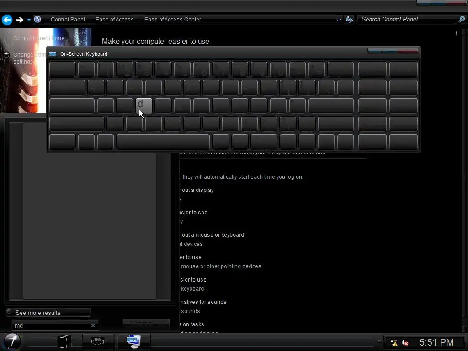Tap the 7 & key on the keyboard
Screen dimensions: 468x351
[x=221, y=69]
